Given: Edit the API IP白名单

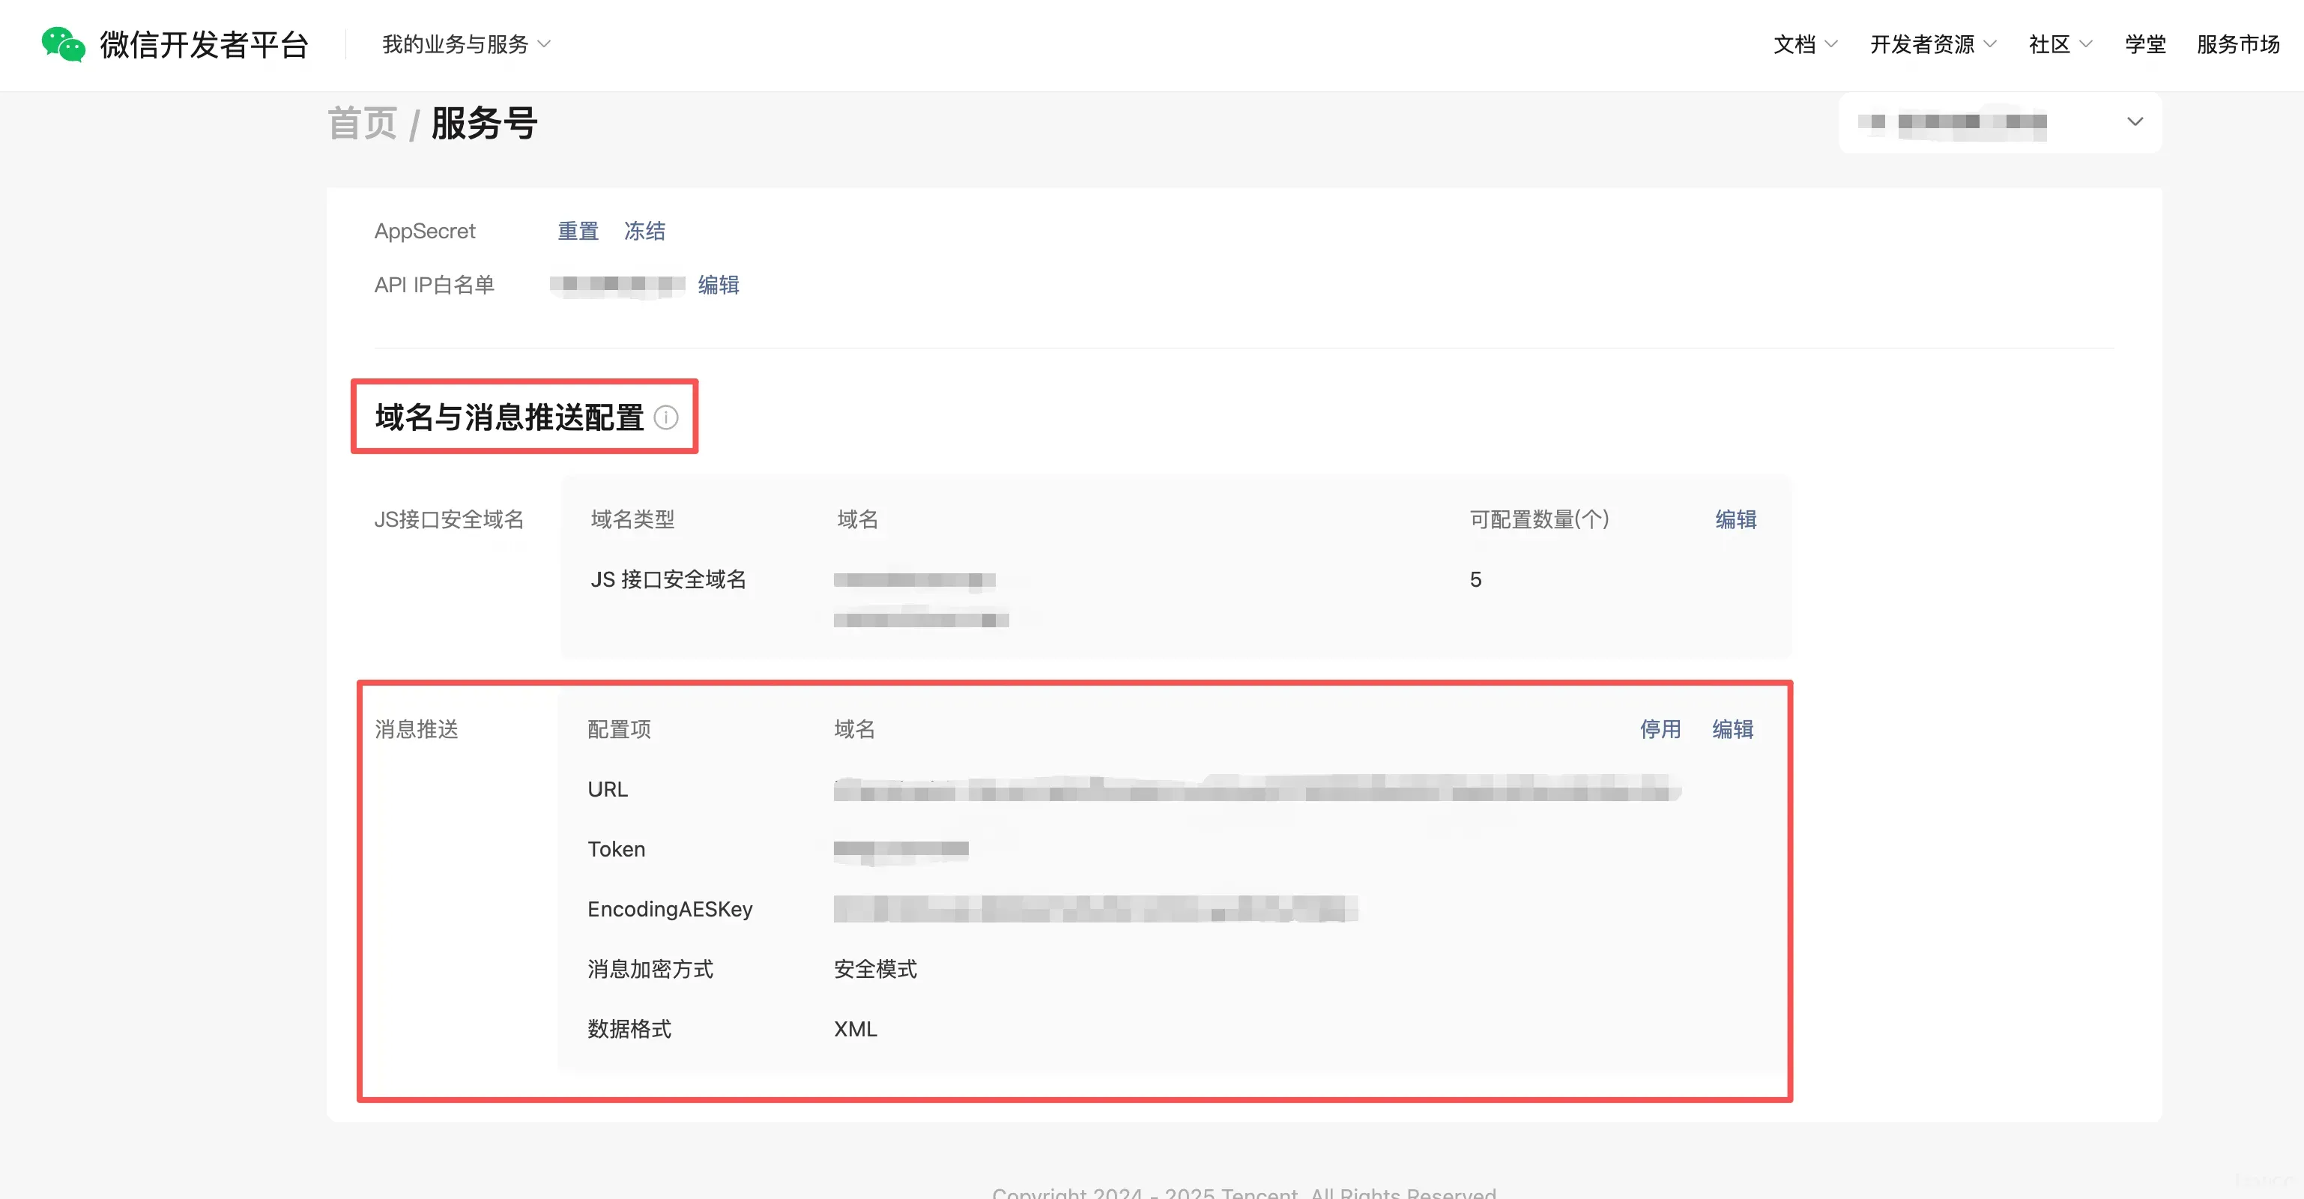Looking at the screenshot, I should tap(719, 285).
